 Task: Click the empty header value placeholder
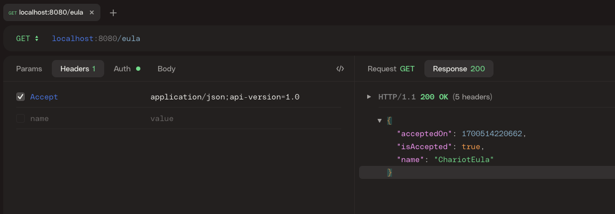[162, 118]
